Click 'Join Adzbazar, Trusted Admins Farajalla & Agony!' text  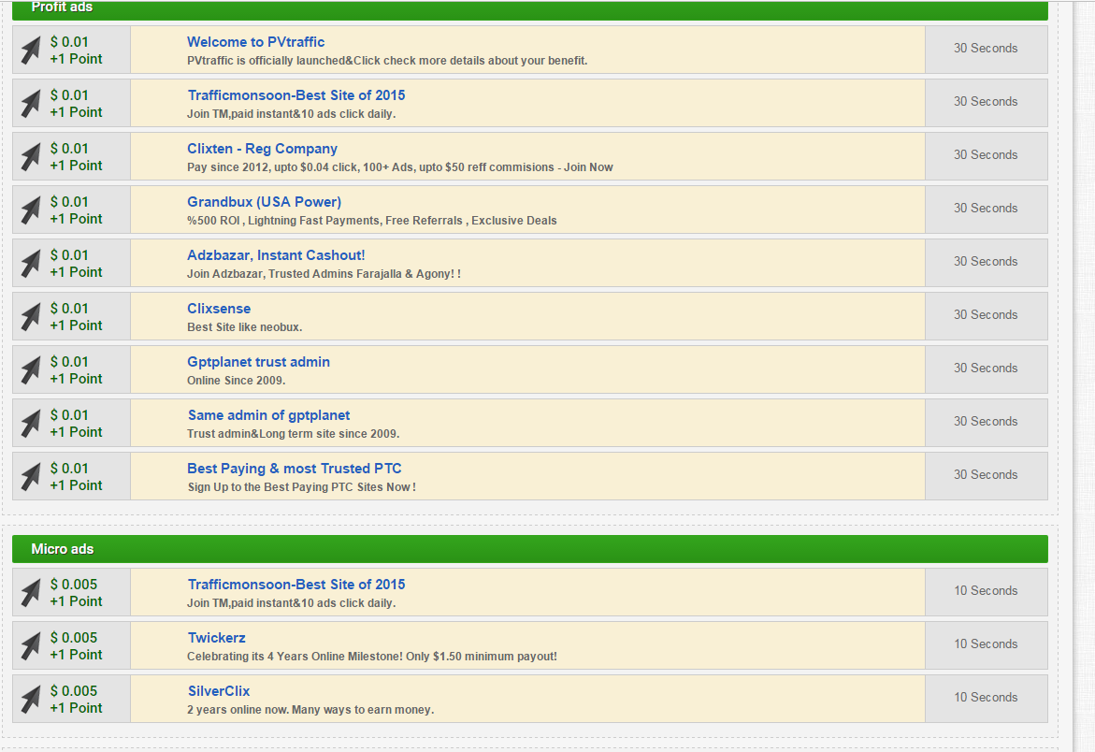(x=324, y=274)
